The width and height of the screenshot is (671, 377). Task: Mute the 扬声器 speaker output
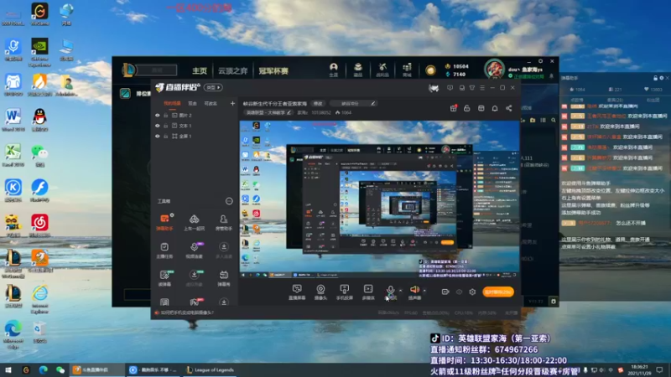[x=414, y=292]
